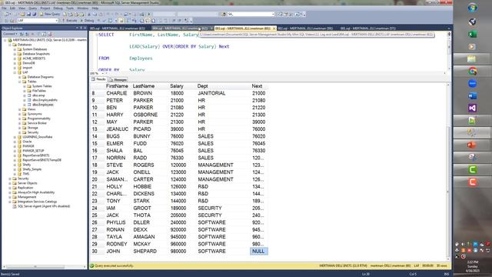Select the Database Diagrams folder
The height and width of the screenshot is (277, 492).
(x=41, y=77)
